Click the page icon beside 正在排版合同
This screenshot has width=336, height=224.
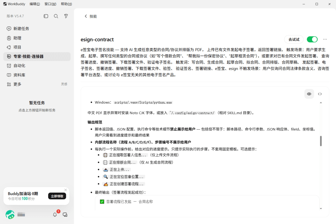[105, 162]
